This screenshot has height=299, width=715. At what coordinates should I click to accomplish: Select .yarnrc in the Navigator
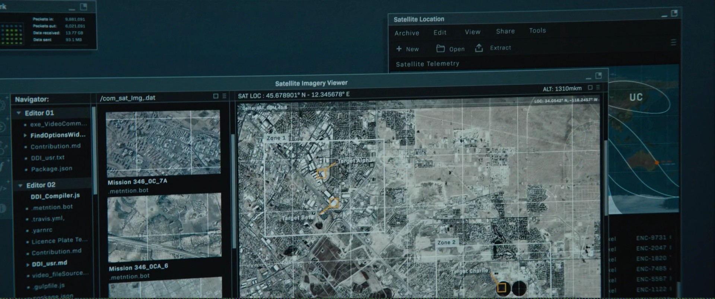[x=42, y=230]
